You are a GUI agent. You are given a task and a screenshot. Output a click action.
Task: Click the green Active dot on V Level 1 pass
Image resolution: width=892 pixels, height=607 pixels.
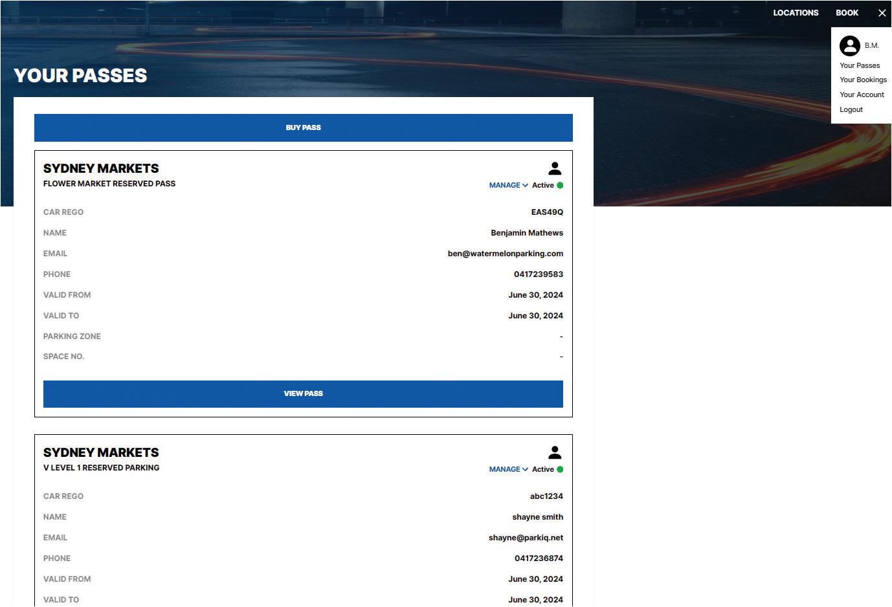tap(560, 470)
